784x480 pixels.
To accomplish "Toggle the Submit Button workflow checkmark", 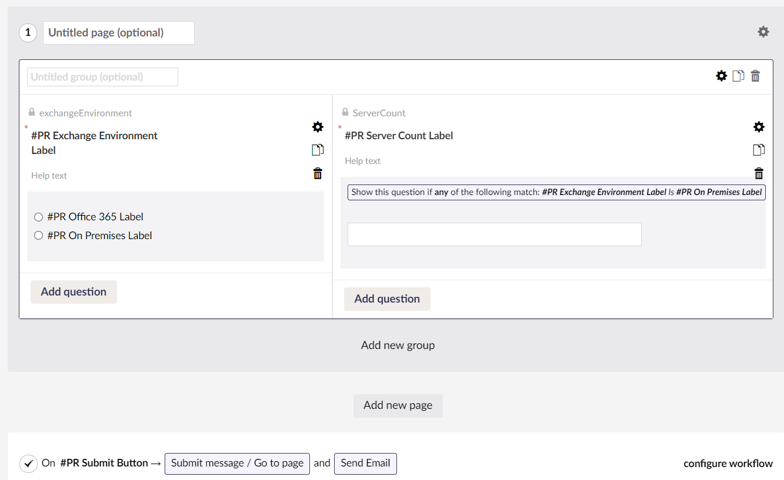I will point(28,464).
